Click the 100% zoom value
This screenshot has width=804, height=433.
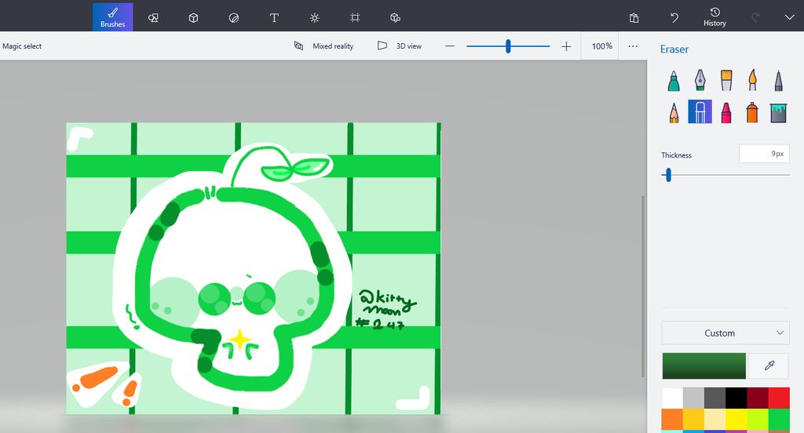(x=601, y=46)
